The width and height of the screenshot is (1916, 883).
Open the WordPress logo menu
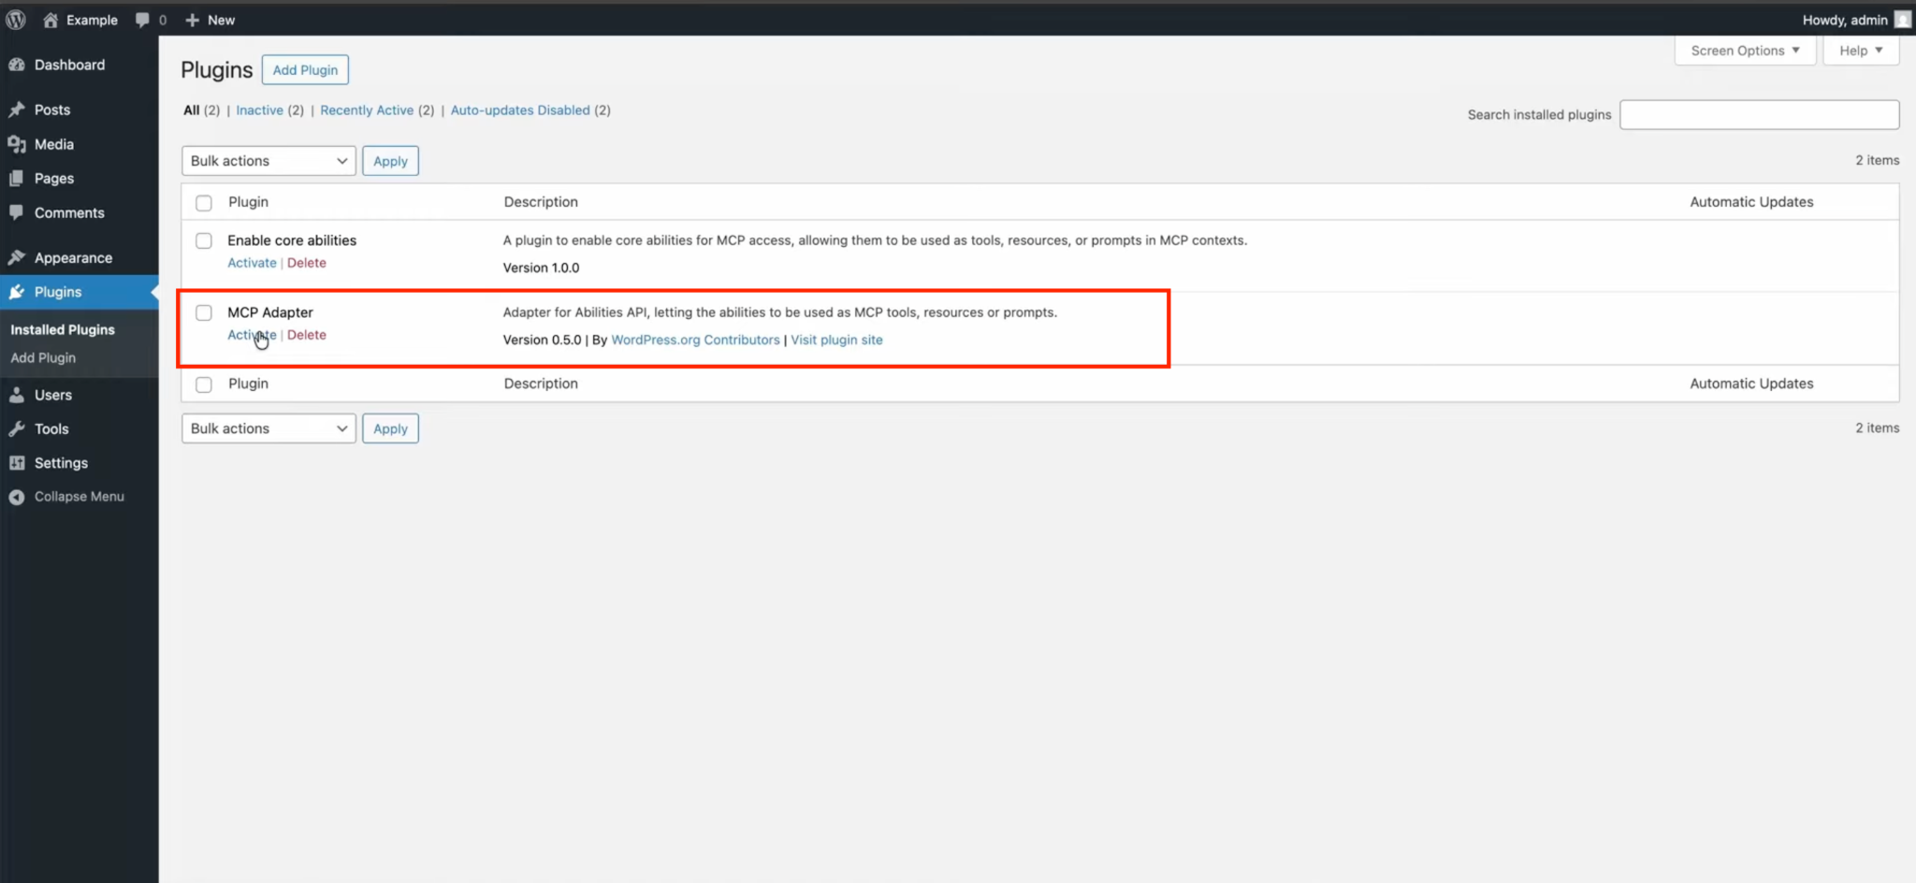point(16,20)
